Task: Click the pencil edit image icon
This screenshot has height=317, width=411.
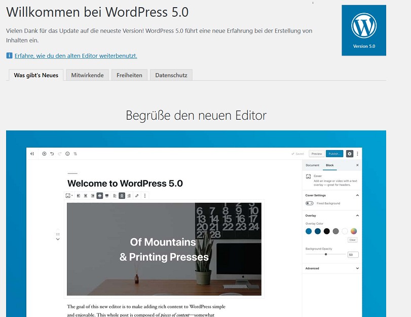Action: (137, 196)
